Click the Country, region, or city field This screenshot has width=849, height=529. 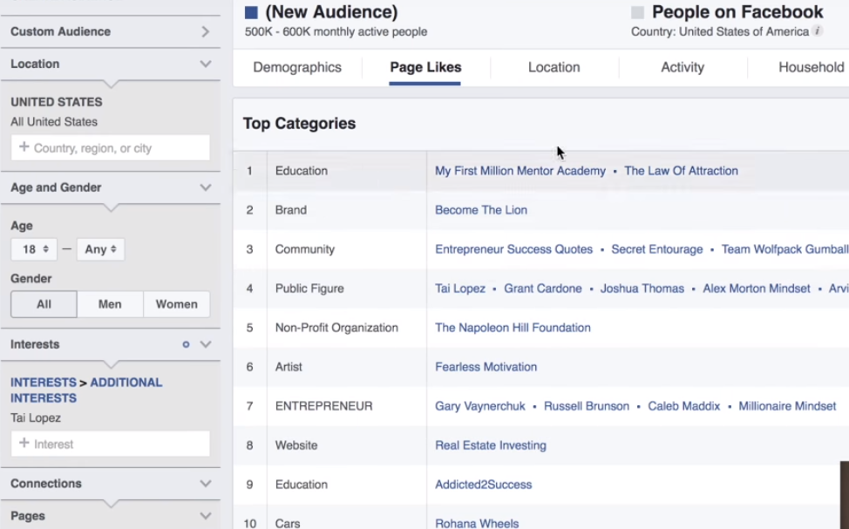pos(111,148)
